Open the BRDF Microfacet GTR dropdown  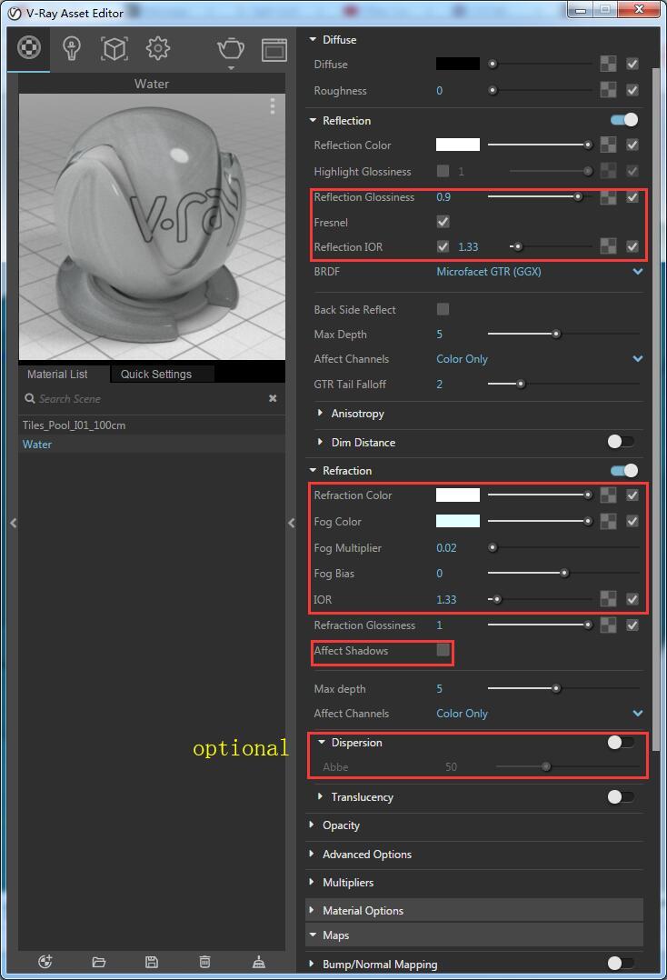tap(540, 271)
